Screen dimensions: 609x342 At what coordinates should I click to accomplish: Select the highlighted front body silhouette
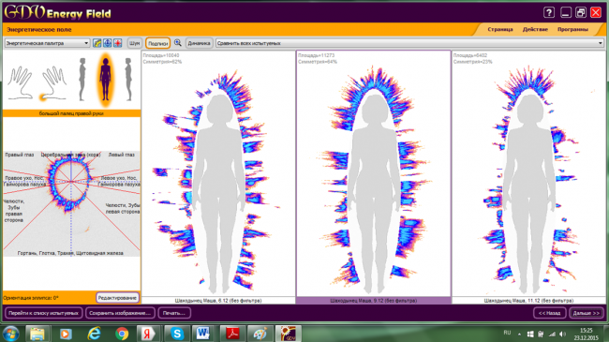(105, 80)
